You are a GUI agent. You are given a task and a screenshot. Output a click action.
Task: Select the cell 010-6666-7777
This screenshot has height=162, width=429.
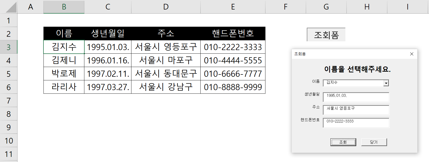233,74
